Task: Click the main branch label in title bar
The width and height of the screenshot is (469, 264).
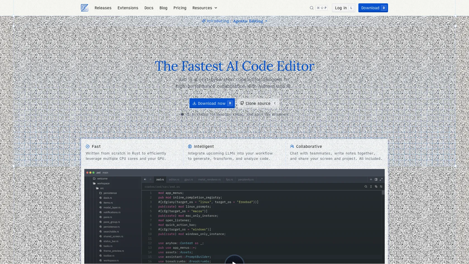Action: 105,173
